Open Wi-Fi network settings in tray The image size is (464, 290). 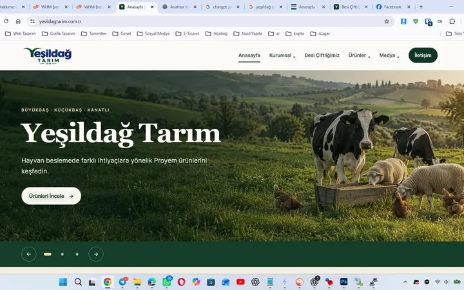coord(438,282)
